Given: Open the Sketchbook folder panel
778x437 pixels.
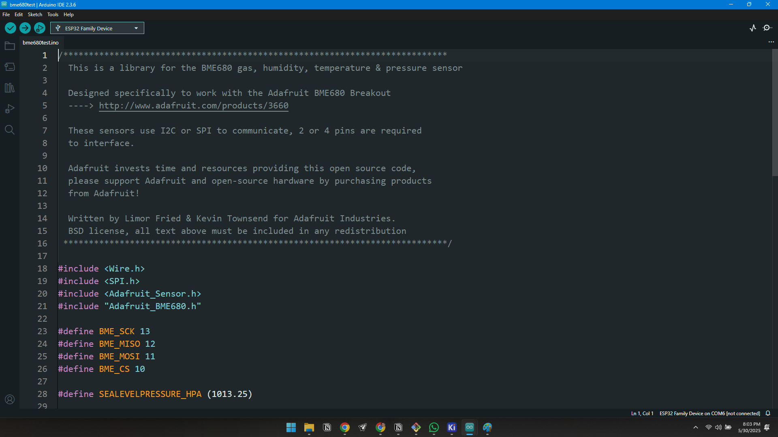Looking at the screenshot, I should (x=10, y=46).
